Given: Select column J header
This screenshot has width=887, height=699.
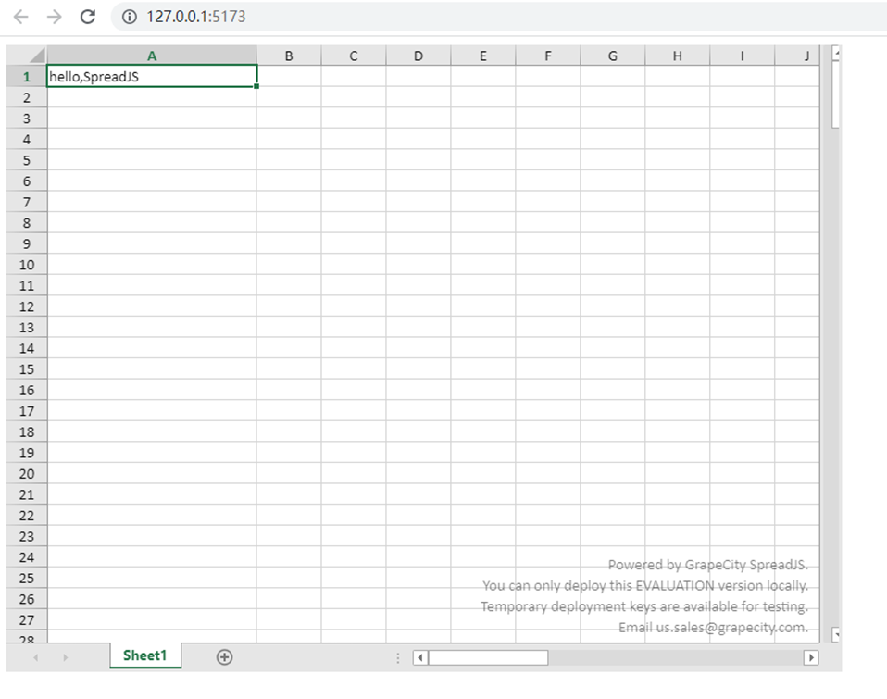Looking at the screenshot, I should coord(797,56).
